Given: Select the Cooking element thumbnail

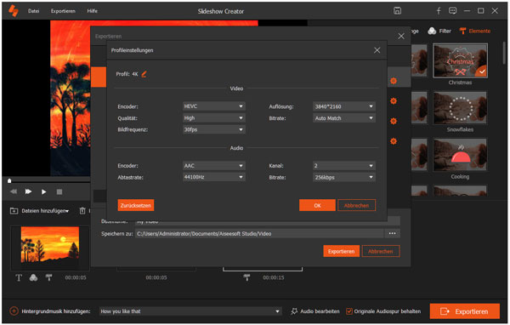Looking at the screenshot, I should (x=460, y=155).
